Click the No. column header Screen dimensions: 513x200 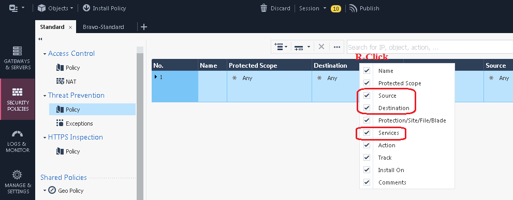[x=174, y=65]
